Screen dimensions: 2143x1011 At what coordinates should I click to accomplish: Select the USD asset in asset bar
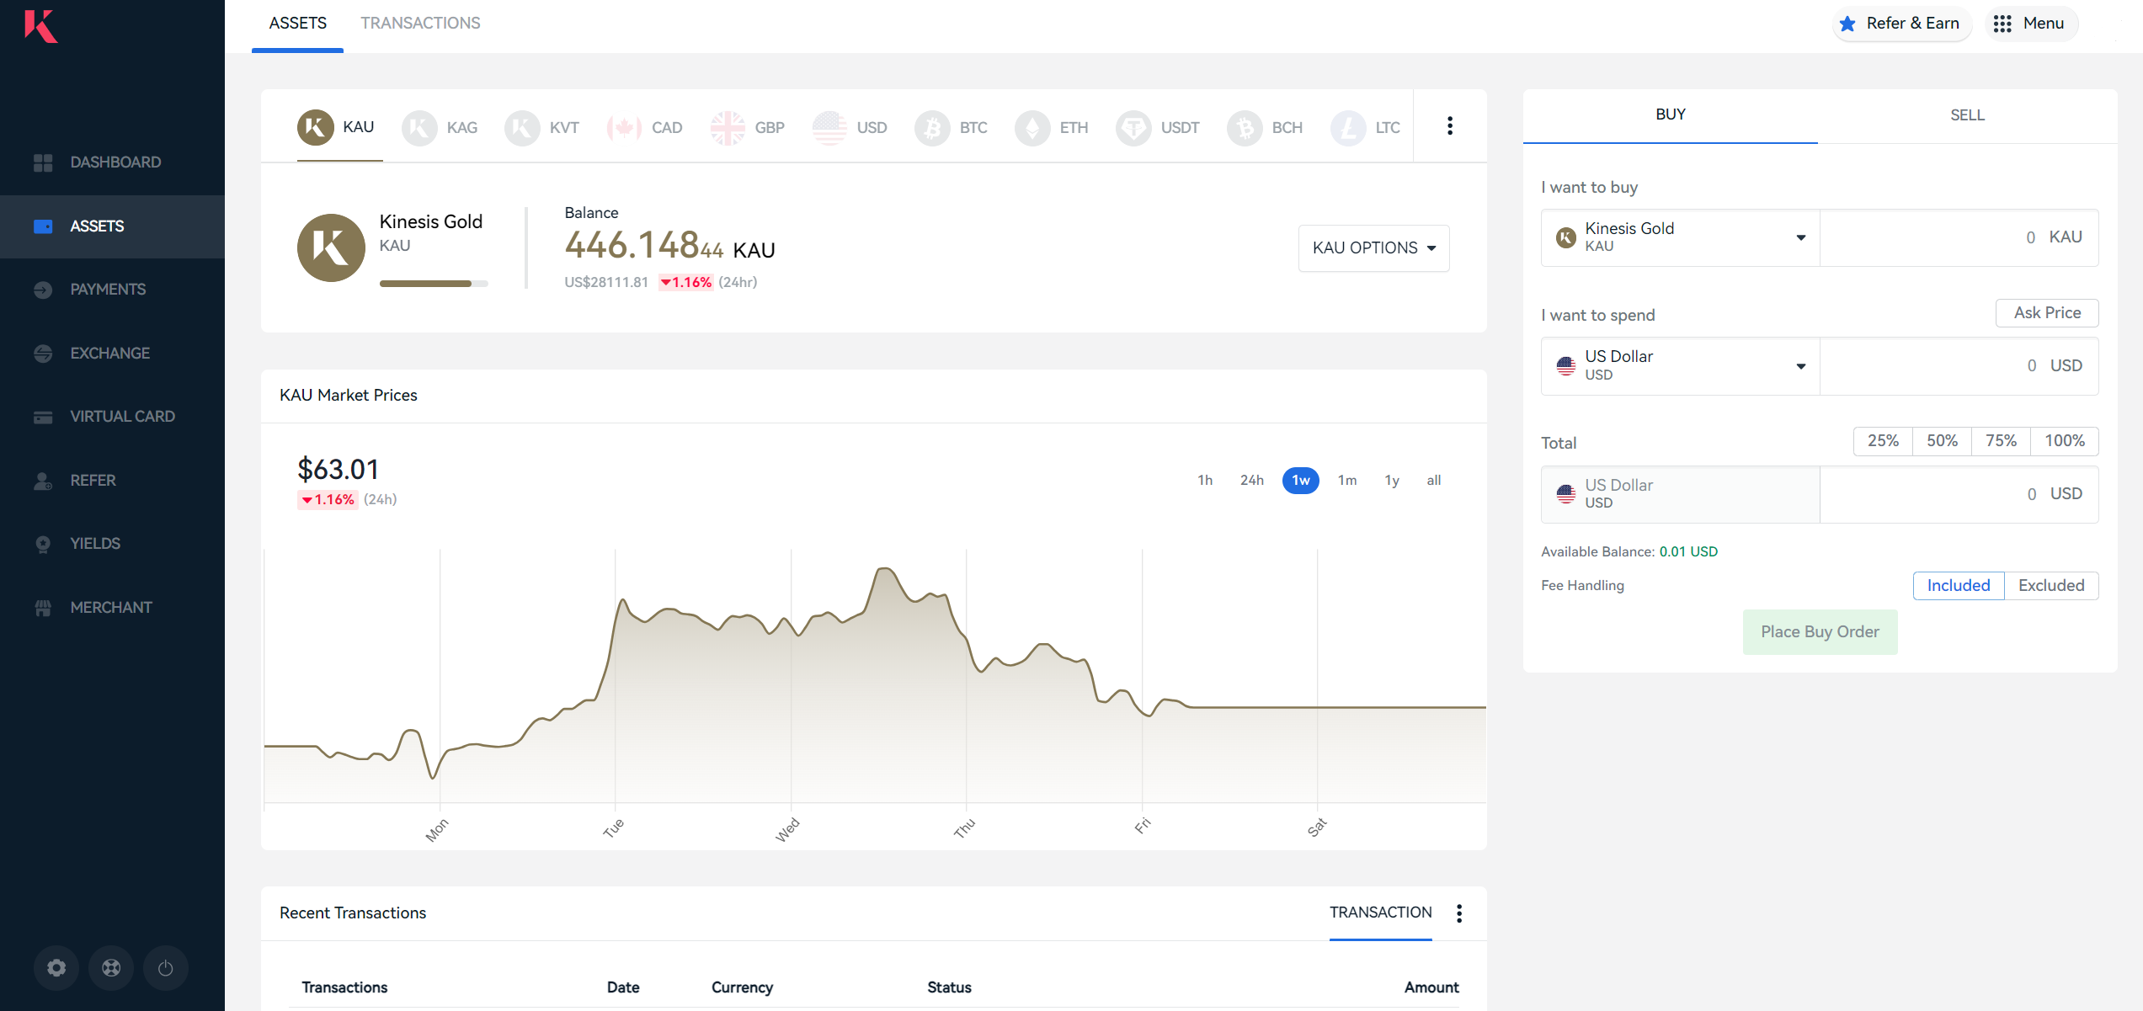850,128
